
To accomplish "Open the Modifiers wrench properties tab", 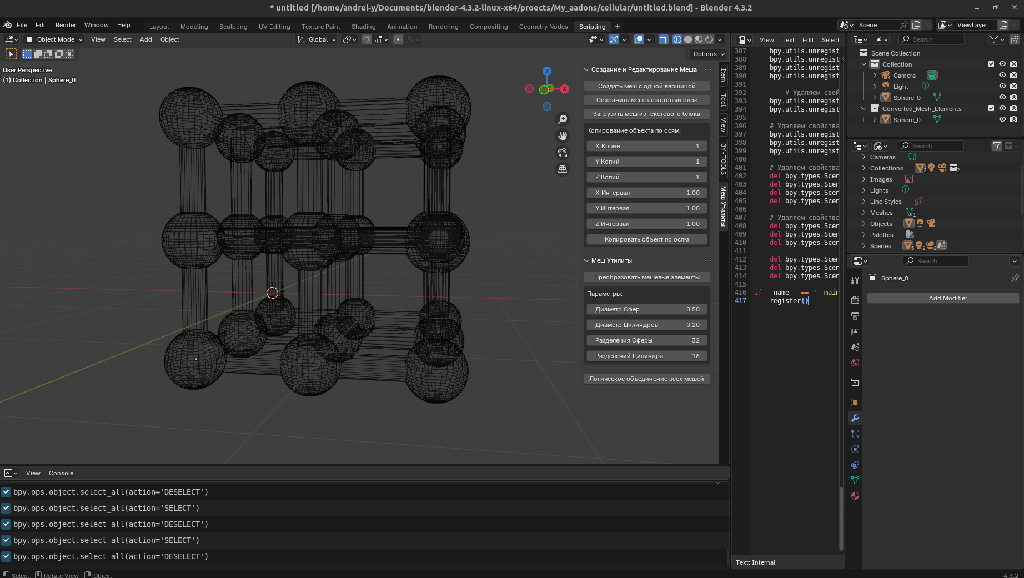I will coord(855,418).
